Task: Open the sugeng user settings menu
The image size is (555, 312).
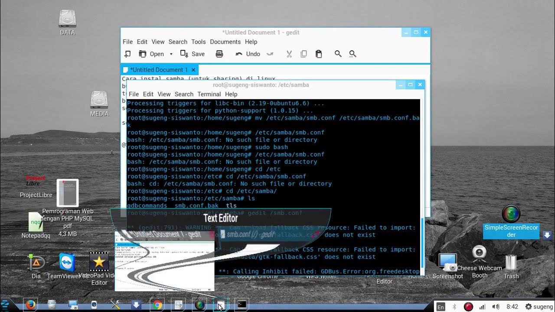Action: [539, 307]
